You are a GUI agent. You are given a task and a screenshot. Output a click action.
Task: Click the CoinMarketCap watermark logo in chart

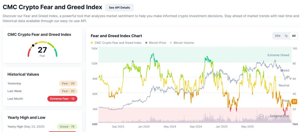tap(261, 116)
